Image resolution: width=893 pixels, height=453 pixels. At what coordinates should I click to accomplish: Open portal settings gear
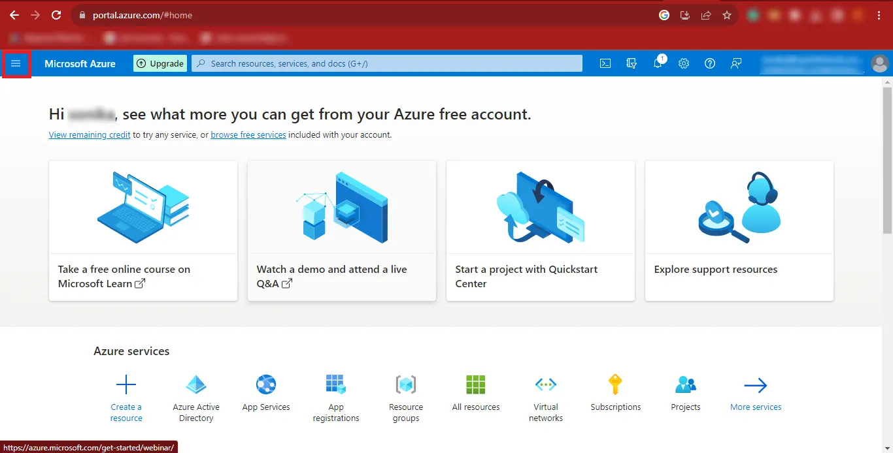click(x=683, y=63)
